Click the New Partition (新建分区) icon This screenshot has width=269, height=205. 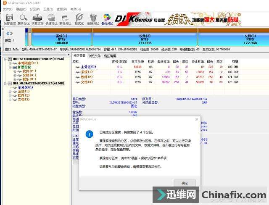point(65,19)
